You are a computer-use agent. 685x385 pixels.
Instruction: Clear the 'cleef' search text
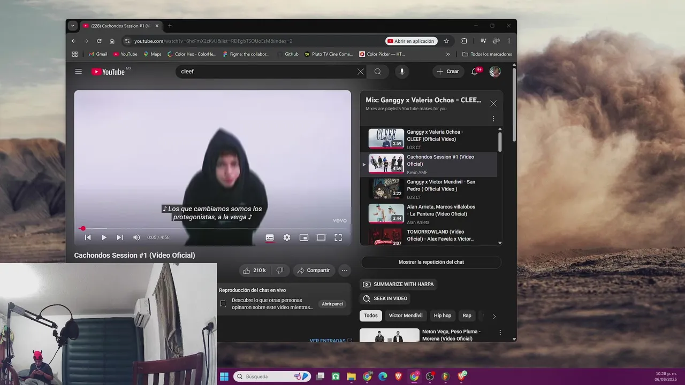(x=361, y=72)
